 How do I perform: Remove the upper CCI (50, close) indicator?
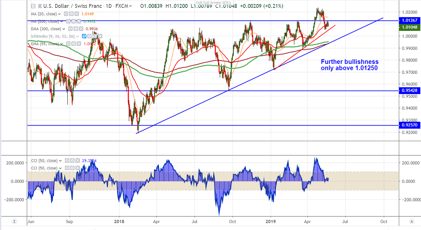coord(77,160)
